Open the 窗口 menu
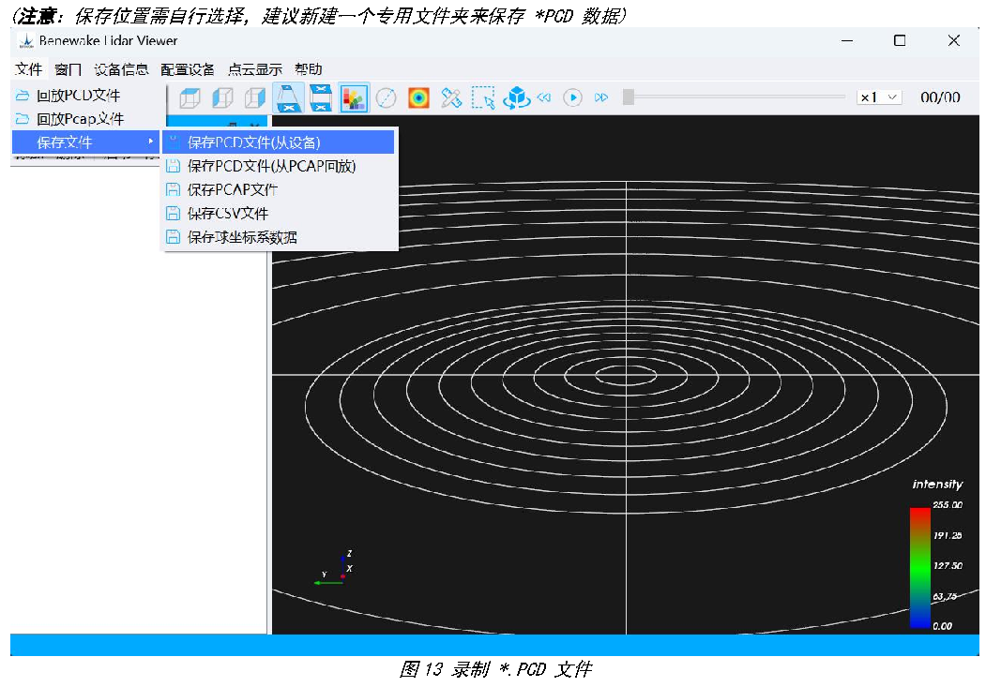The width and height of the screenshot is (986, 687). [x=68, y=69]
